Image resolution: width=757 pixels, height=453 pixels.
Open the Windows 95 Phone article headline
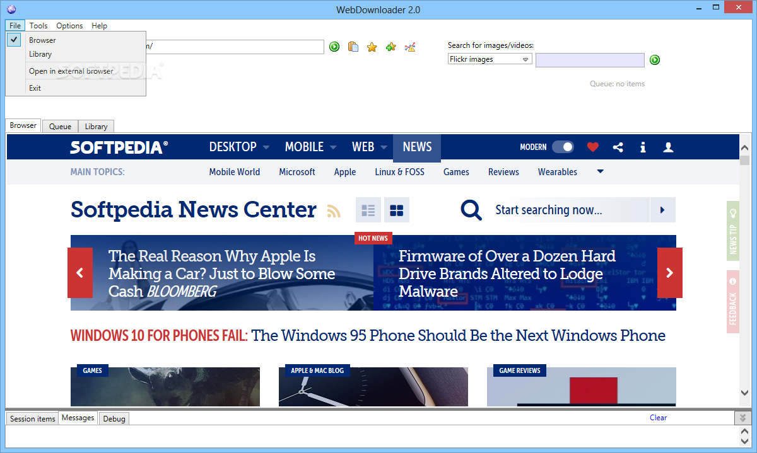pos(459,336)
